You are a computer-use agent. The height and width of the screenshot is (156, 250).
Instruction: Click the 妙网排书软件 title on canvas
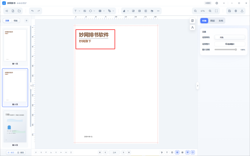coord(94,35)
